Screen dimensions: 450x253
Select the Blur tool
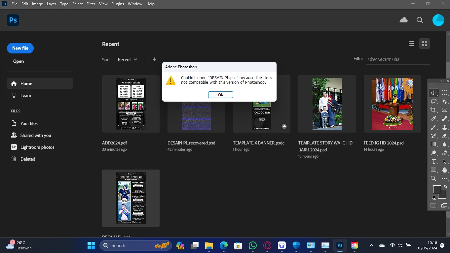(444, 144)
